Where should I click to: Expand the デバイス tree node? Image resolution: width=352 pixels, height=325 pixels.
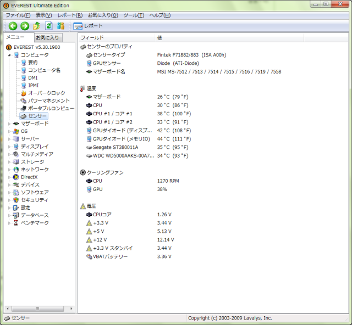pyautogui.click(x=9, y=184)
